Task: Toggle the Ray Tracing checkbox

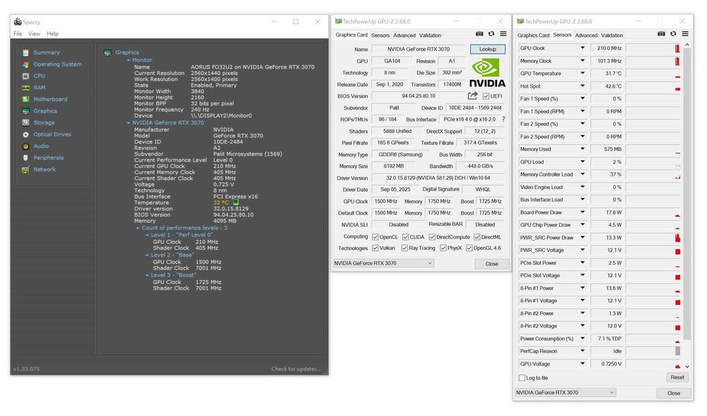Action: (x=404, y=249)
